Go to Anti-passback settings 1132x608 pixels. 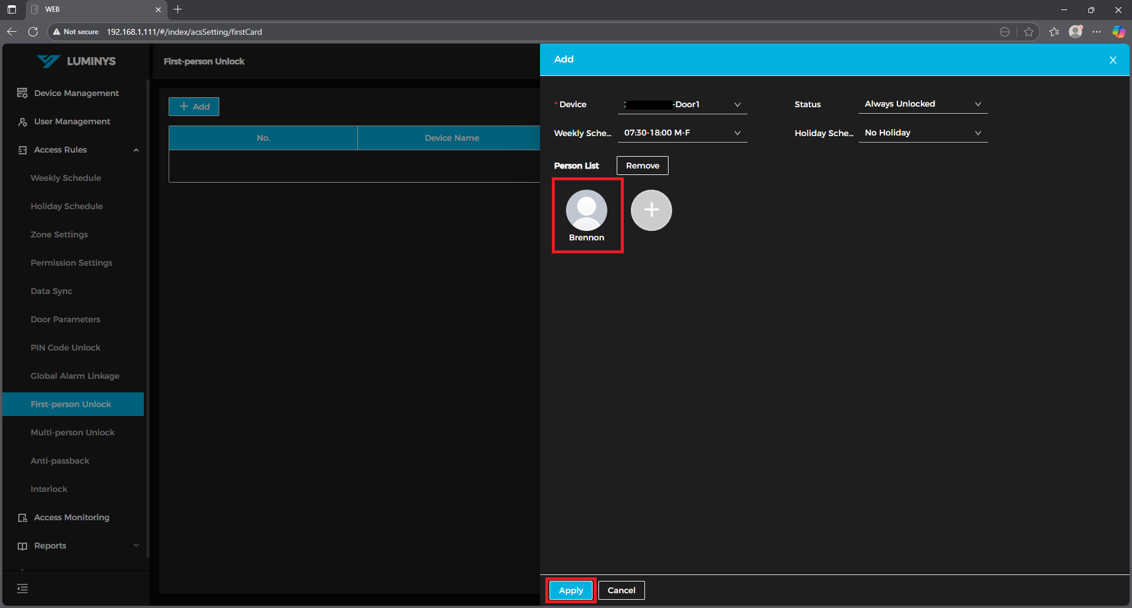(x=60, y=461)
